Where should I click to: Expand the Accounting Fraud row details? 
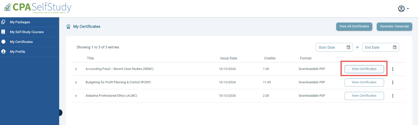76,69
